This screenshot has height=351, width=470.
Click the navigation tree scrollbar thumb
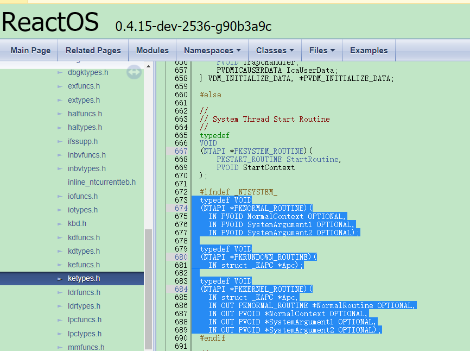pos(148,289)
